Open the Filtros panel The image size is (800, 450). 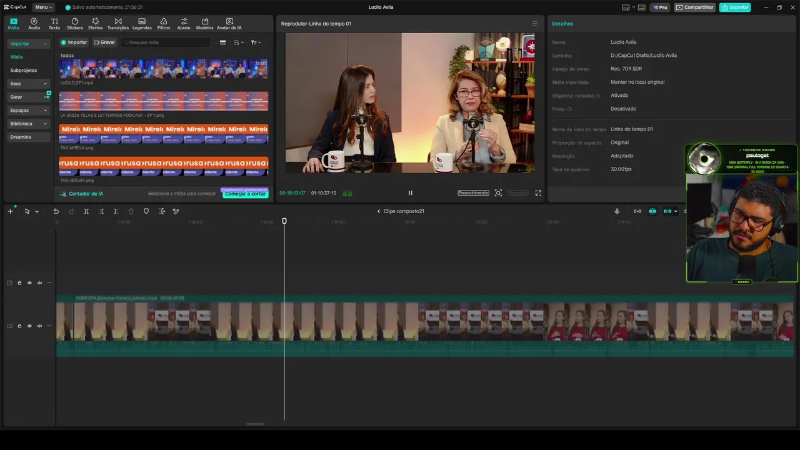pyautogui.click(x=164, y=24)
